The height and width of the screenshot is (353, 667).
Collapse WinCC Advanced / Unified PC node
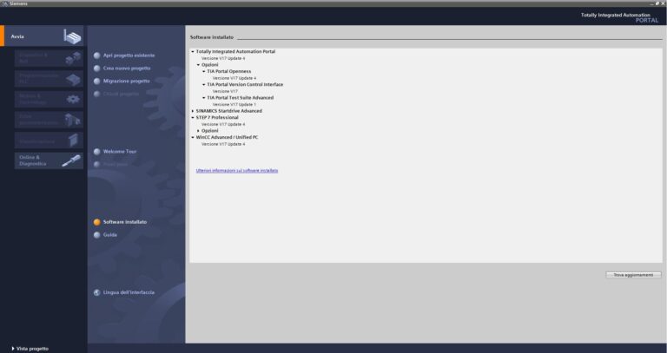193,137
